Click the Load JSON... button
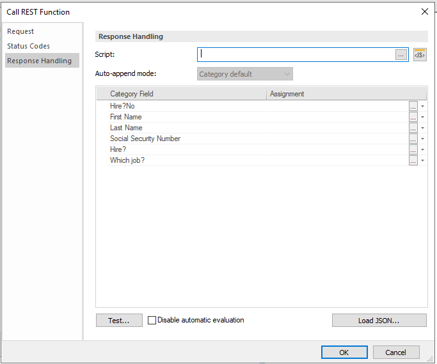 (x=379, y=321)
